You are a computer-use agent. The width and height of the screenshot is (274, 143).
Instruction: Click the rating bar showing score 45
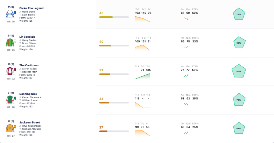114,17
